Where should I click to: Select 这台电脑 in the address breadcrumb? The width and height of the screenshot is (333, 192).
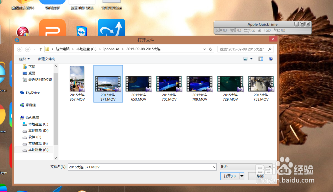[63, 49]
